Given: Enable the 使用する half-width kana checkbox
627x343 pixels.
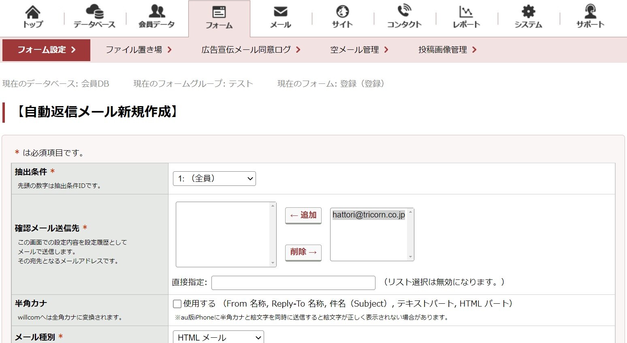Looking at the screenshot, I should coord(177,303).
